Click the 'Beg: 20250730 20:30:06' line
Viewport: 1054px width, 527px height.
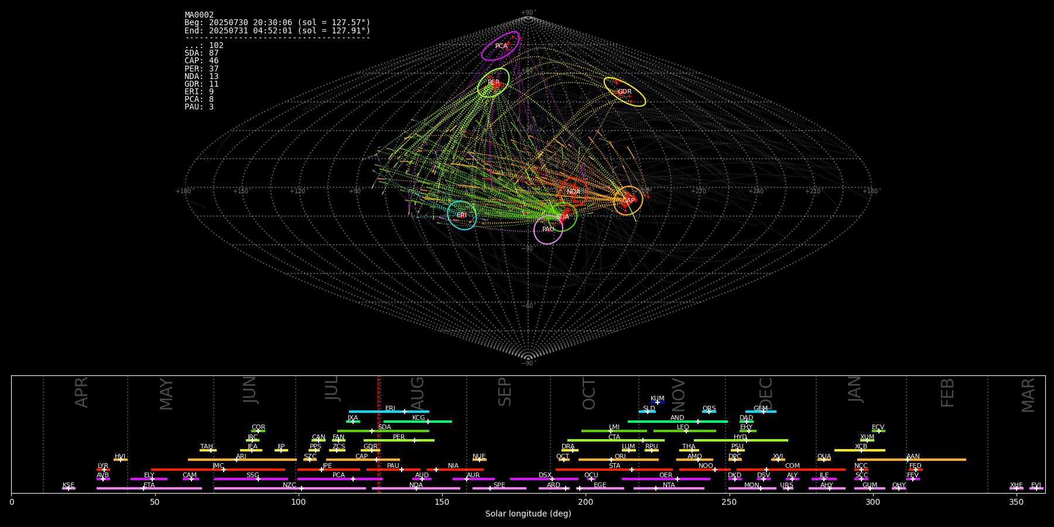(278, 23)
